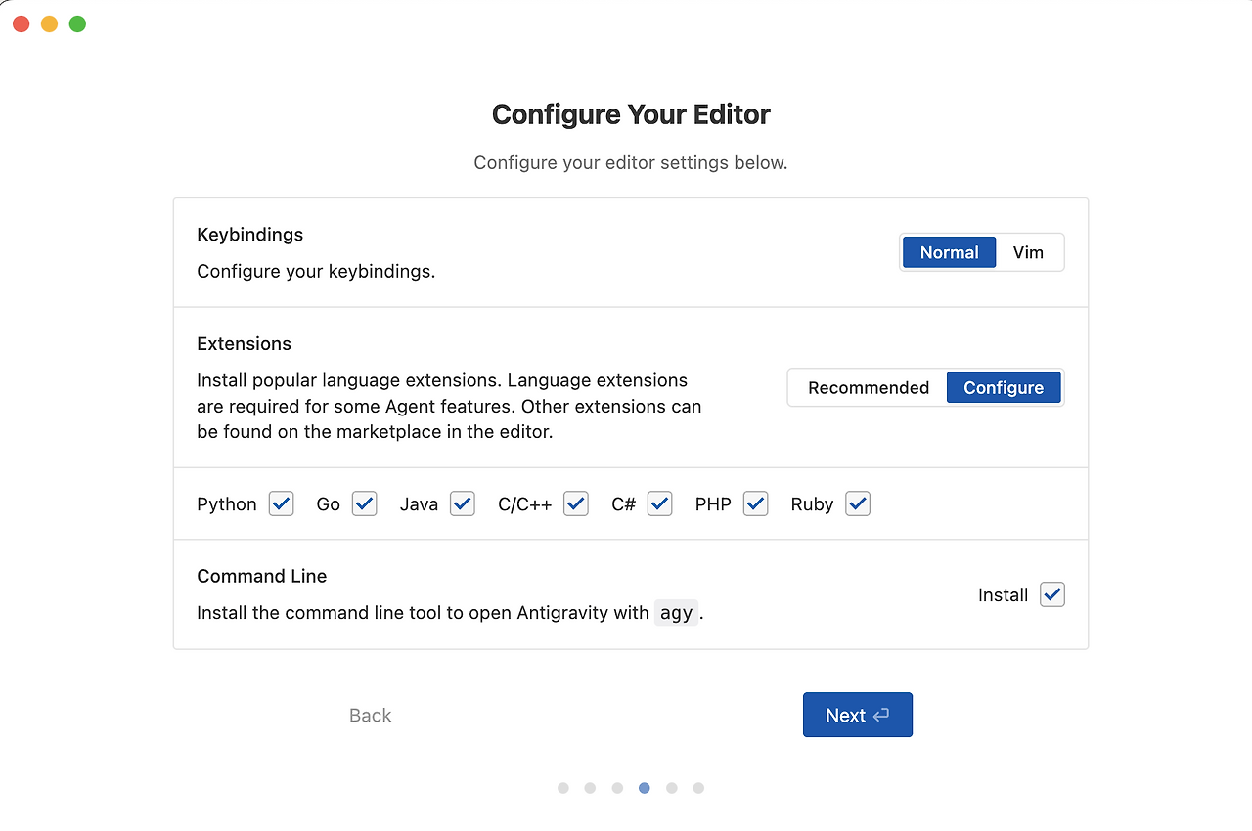Disable the Ruby extension checkbox
This screenshot has height=831, width=1252.
(858, 503)
